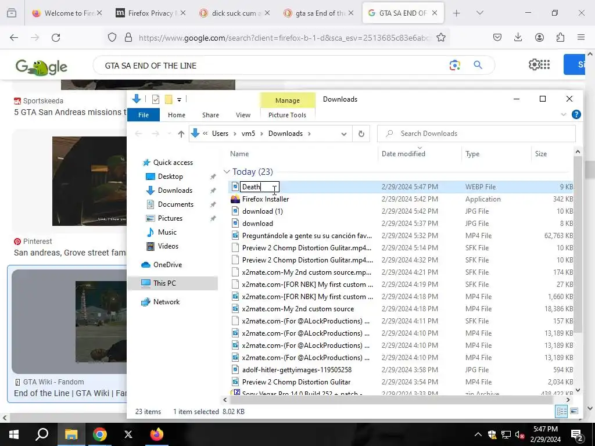Click the Firefox back arrow
This screenshot has width=595, height=446.
click(14, 38)
